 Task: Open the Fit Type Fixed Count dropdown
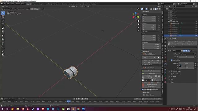[186, 54]
